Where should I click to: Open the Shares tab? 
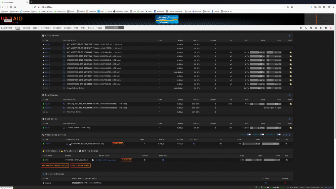pyautogui.click(x=26, y=28)
